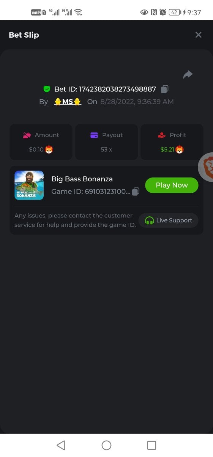
Task: Open recent apps with square button
Action: click(x=151, y=445)
